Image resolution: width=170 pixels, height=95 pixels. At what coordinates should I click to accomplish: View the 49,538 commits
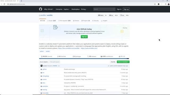[x=47, y=56]
